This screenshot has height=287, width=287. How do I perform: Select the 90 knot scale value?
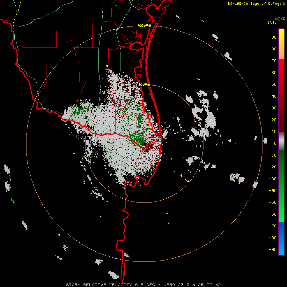tap(274, 37)
